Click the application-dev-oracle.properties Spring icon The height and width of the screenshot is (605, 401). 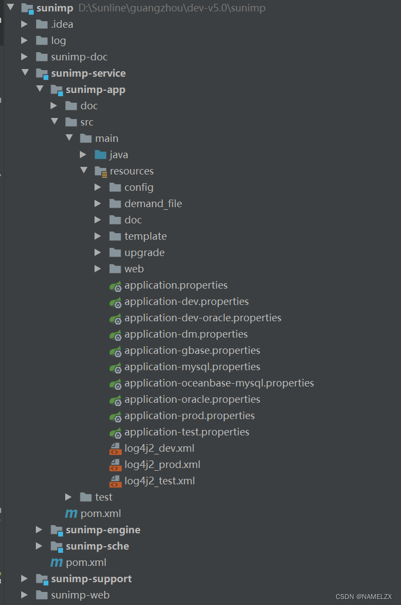[115, 319]
